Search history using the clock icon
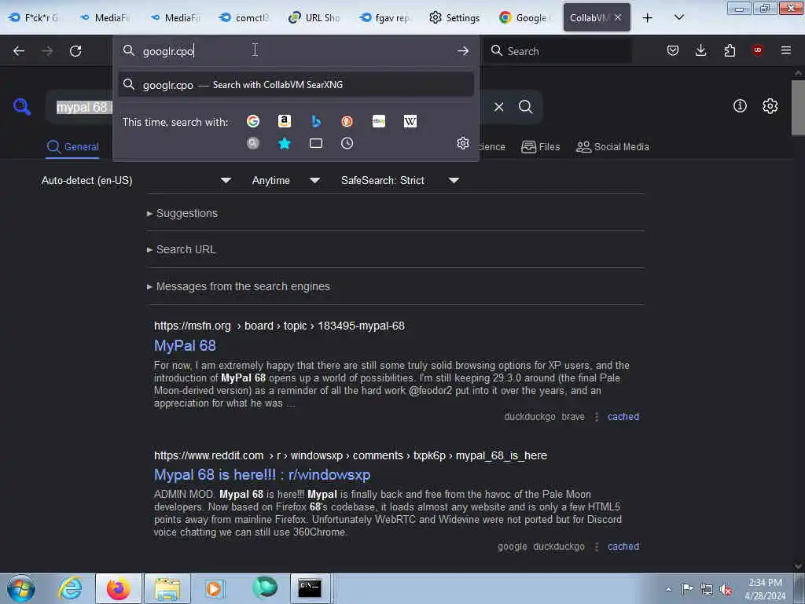 tap(347, 143)
